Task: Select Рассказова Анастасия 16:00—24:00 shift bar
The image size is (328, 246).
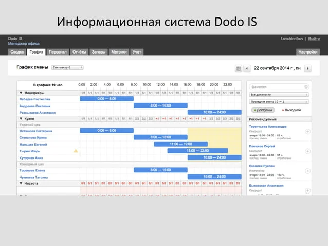Action: (x=214, y=112)
